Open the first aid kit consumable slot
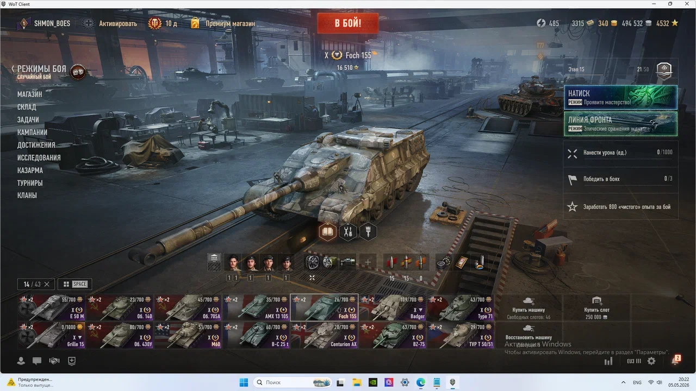Viewport: 696px width, 391px height. 461,262
